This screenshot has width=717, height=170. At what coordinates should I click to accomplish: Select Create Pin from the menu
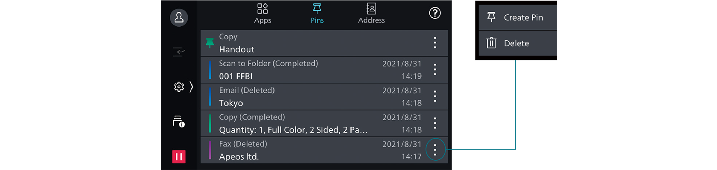(517, 17)
